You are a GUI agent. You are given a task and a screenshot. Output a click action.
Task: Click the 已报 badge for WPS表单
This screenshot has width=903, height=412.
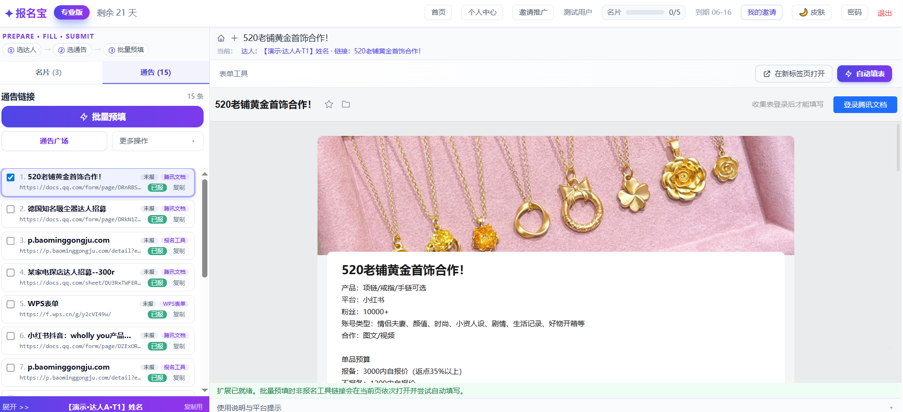tap(157, 314)
